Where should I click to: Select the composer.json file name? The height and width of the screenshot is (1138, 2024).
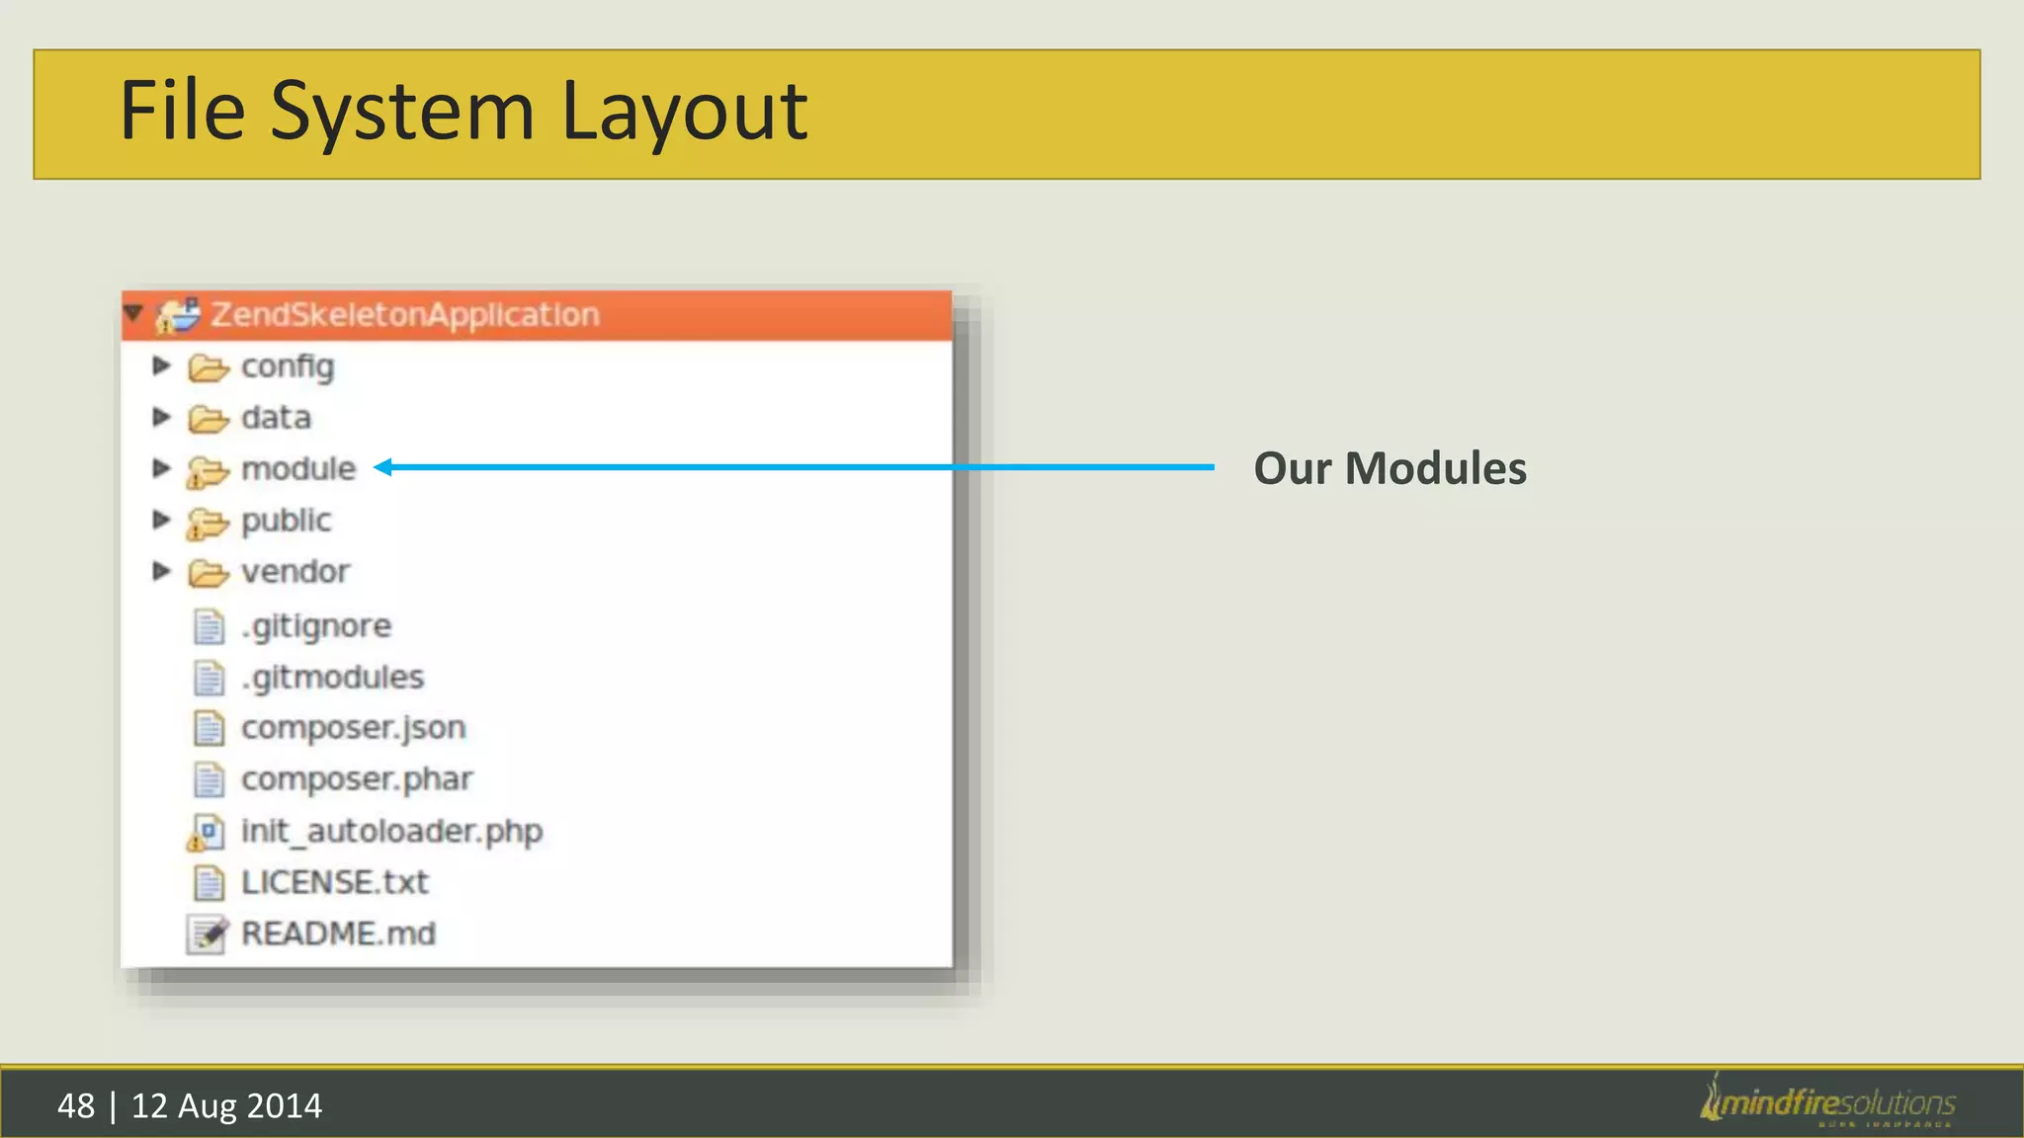tap(354, 729)
